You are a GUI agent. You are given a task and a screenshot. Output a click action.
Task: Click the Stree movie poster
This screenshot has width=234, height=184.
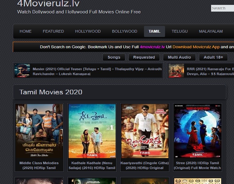pos(198,131)
